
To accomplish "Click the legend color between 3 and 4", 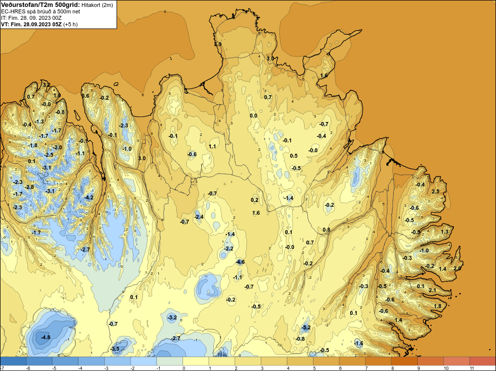I will coord(274,361).
